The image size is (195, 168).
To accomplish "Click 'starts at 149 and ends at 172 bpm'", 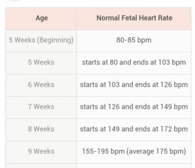I will click(134, 129).
